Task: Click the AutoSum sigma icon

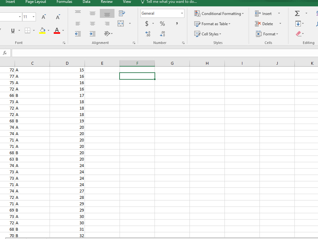Action: (x=297, y=13)
